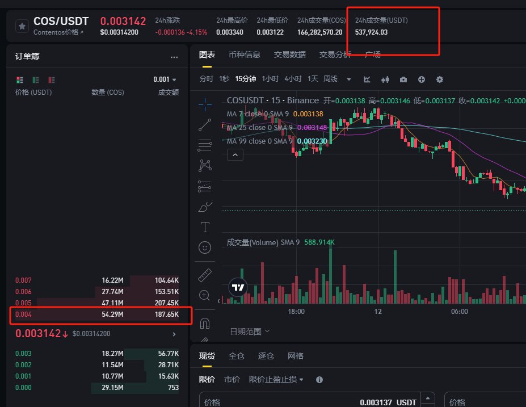Click the 0.002 buy order row
The height and width of the screenshot is (407, 526).
(97, 365)
